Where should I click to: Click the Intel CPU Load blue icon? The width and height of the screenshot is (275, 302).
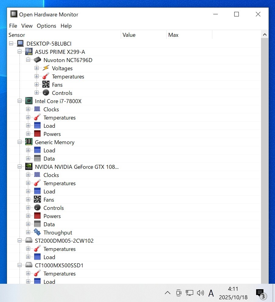37,125
